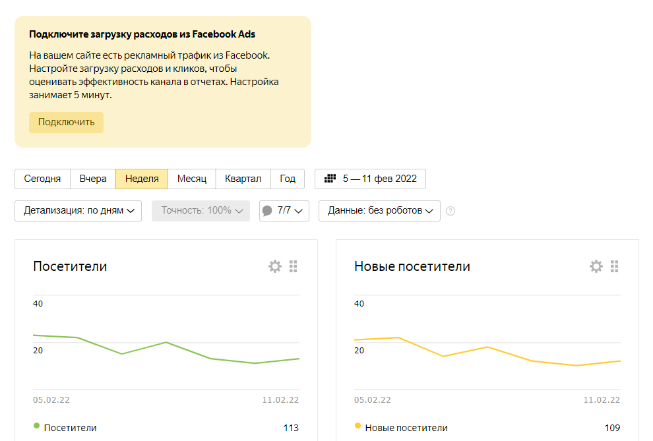This screenshot has width=653, height=441.
Task: Choose the Год period
Action: coord(287,179)
